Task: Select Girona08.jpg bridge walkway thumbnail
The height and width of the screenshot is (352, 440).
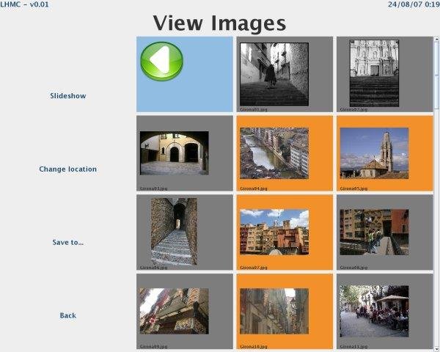Action: pyautogui.click(x=374, y=232)
